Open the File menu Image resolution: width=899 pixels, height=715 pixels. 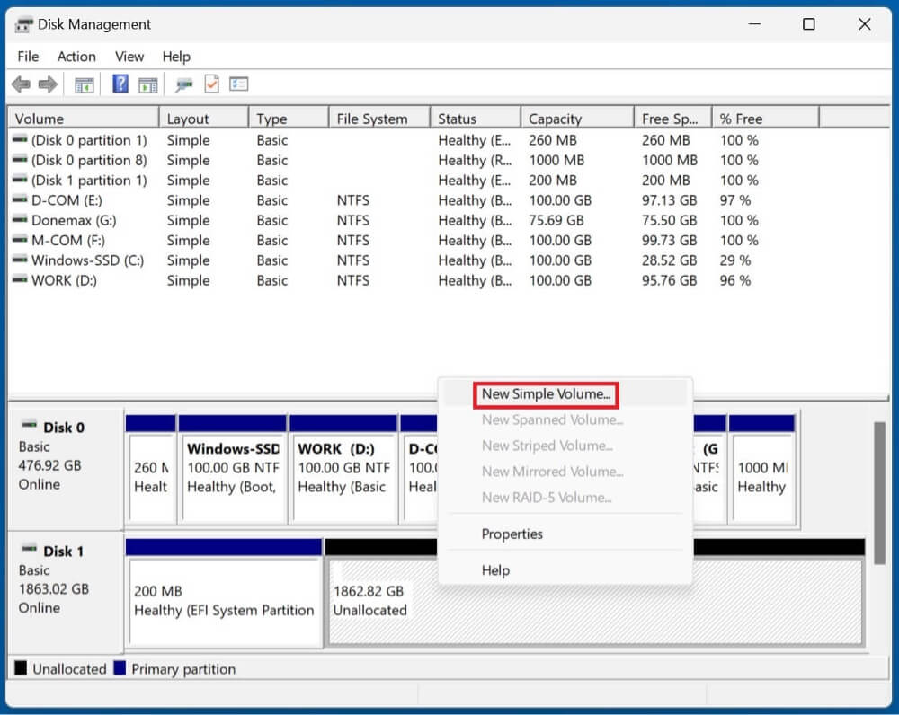click(x=27, y=56)
